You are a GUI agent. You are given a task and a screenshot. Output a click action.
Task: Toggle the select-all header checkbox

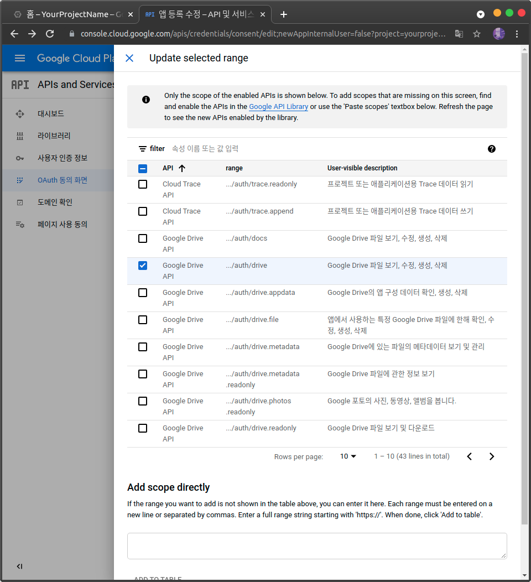pos(143,169)
